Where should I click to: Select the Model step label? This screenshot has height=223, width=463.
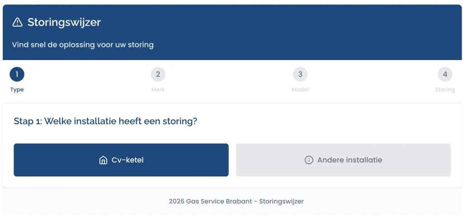tap(300, 89)
